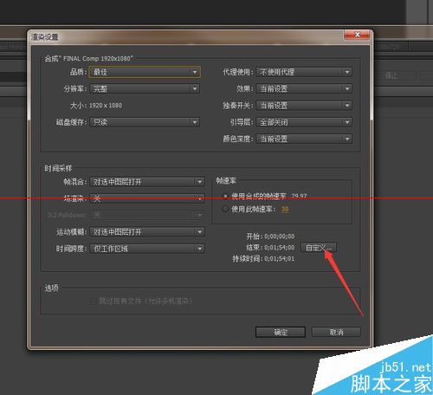The image size is (433, 395).
Task: Click the 自定义 custom button
Action: click(x=319, y=248)
